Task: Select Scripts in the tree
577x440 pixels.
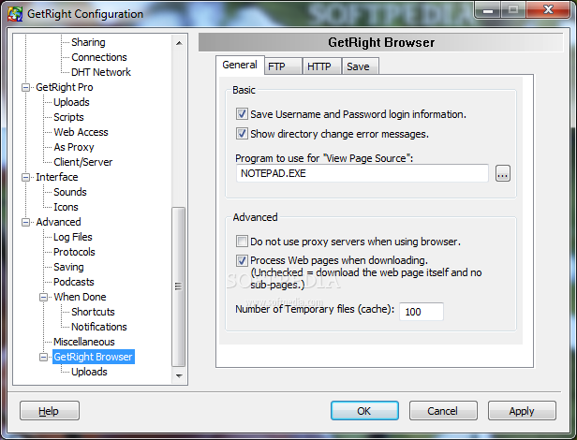Action: coord(68,117)
